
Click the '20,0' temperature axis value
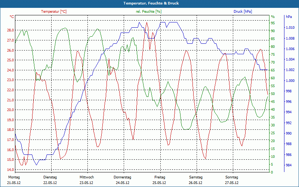click(10, 110)
